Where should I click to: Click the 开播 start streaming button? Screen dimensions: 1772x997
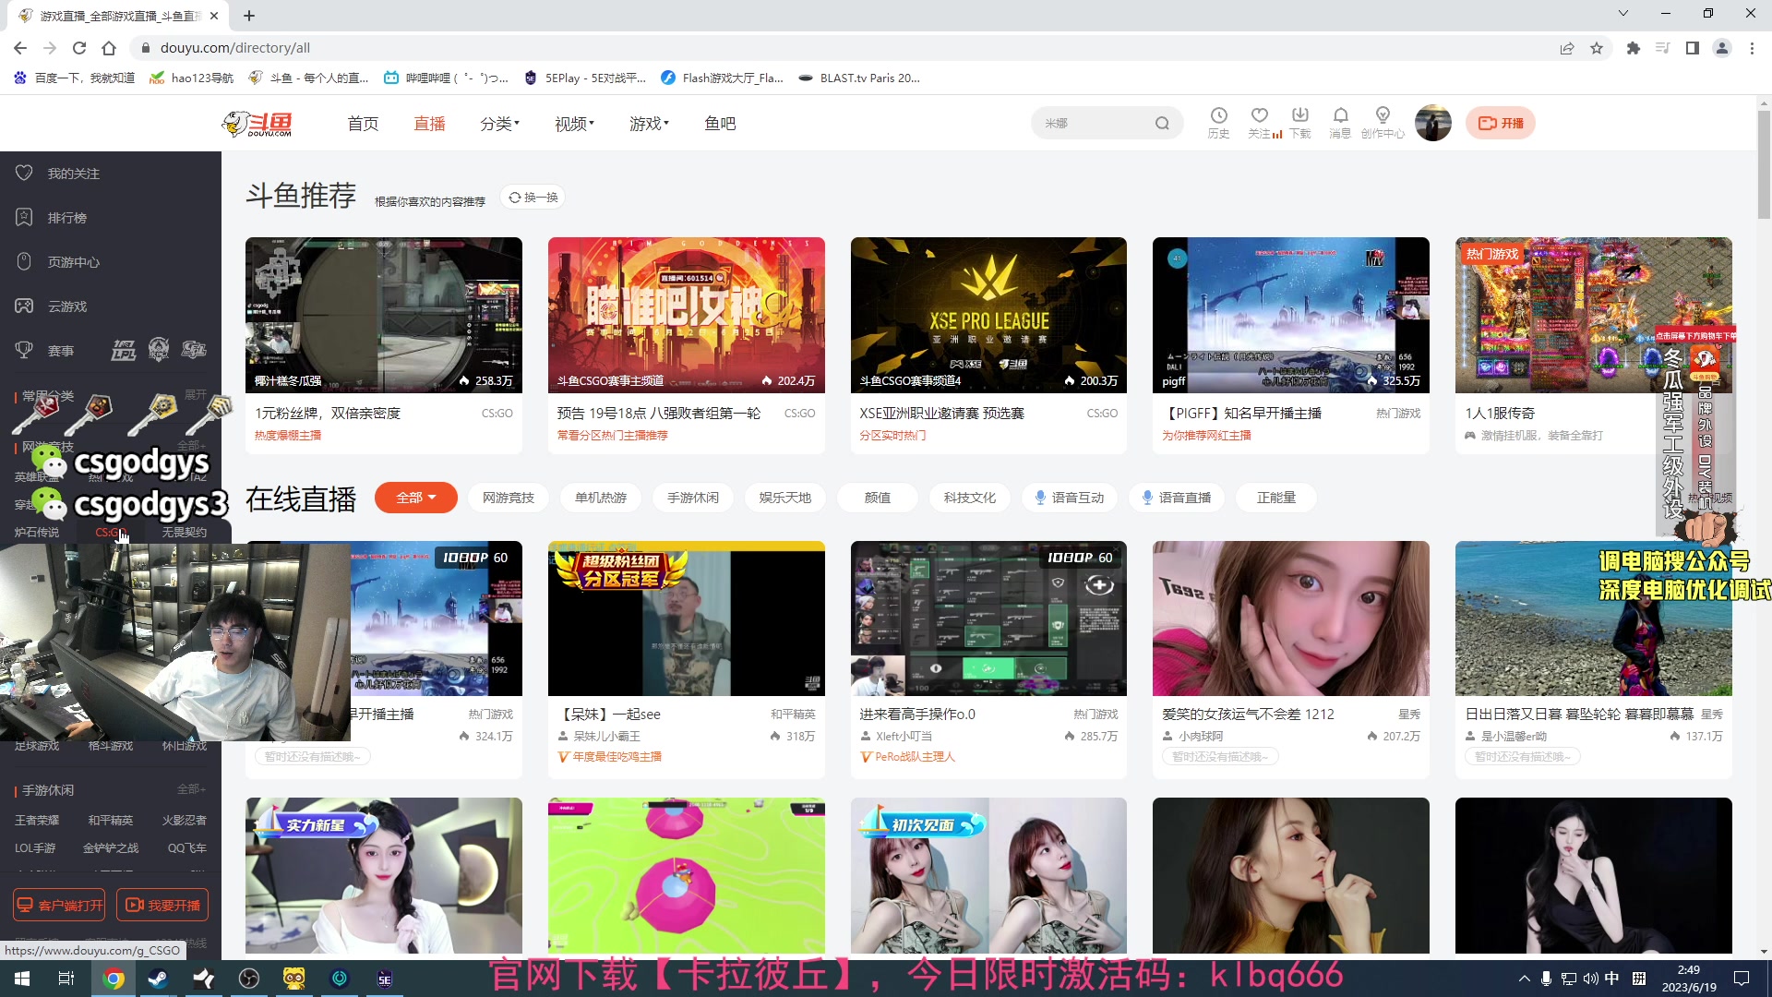tap(1501, 123)
